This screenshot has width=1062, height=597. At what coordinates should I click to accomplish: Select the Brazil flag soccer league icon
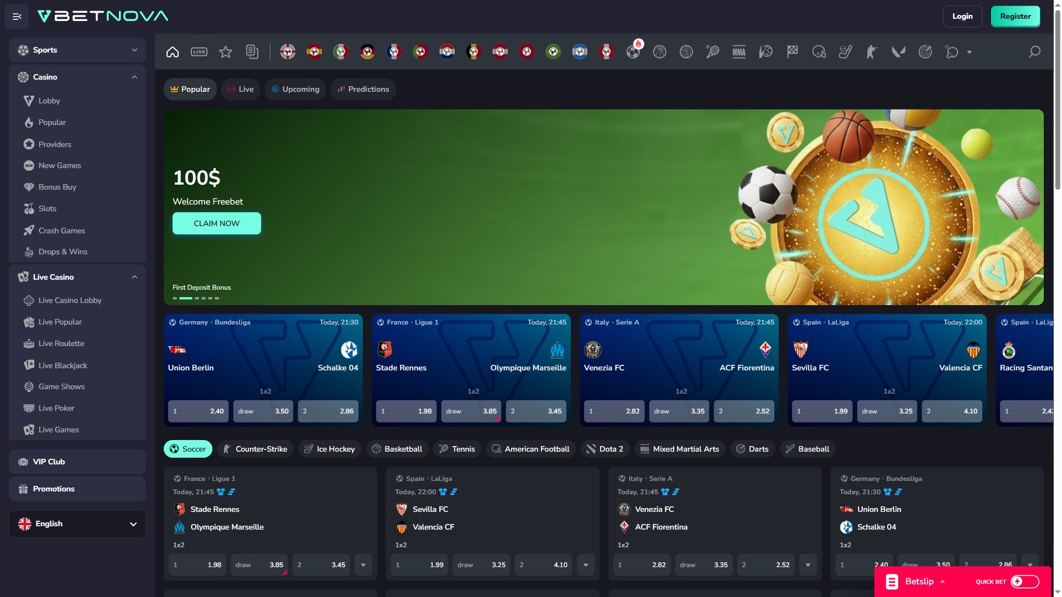click(x=553, y=52)
